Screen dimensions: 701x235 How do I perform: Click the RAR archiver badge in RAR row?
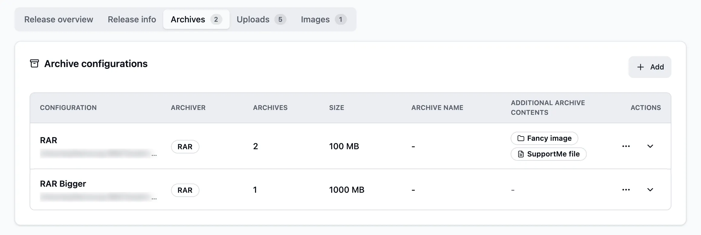click(185, 147)
